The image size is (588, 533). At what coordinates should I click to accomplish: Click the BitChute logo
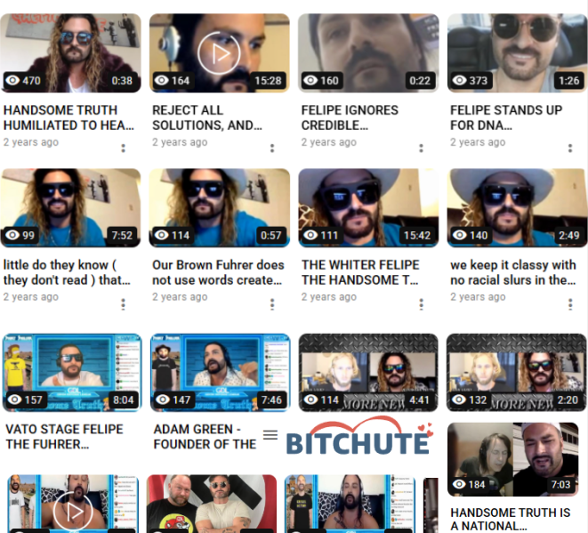coord(359,437)
